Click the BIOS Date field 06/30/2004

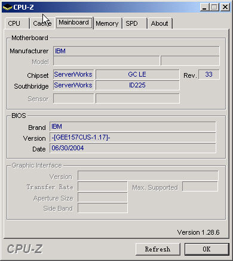[133, 148]
